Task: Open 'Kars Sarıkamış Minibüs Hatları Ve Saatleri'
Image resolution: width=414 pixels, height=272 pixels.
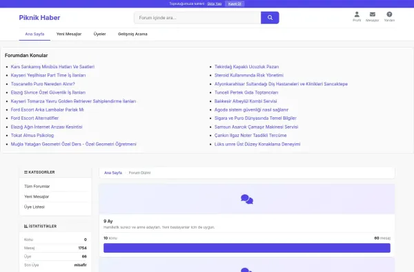Action: pos(52,67)
